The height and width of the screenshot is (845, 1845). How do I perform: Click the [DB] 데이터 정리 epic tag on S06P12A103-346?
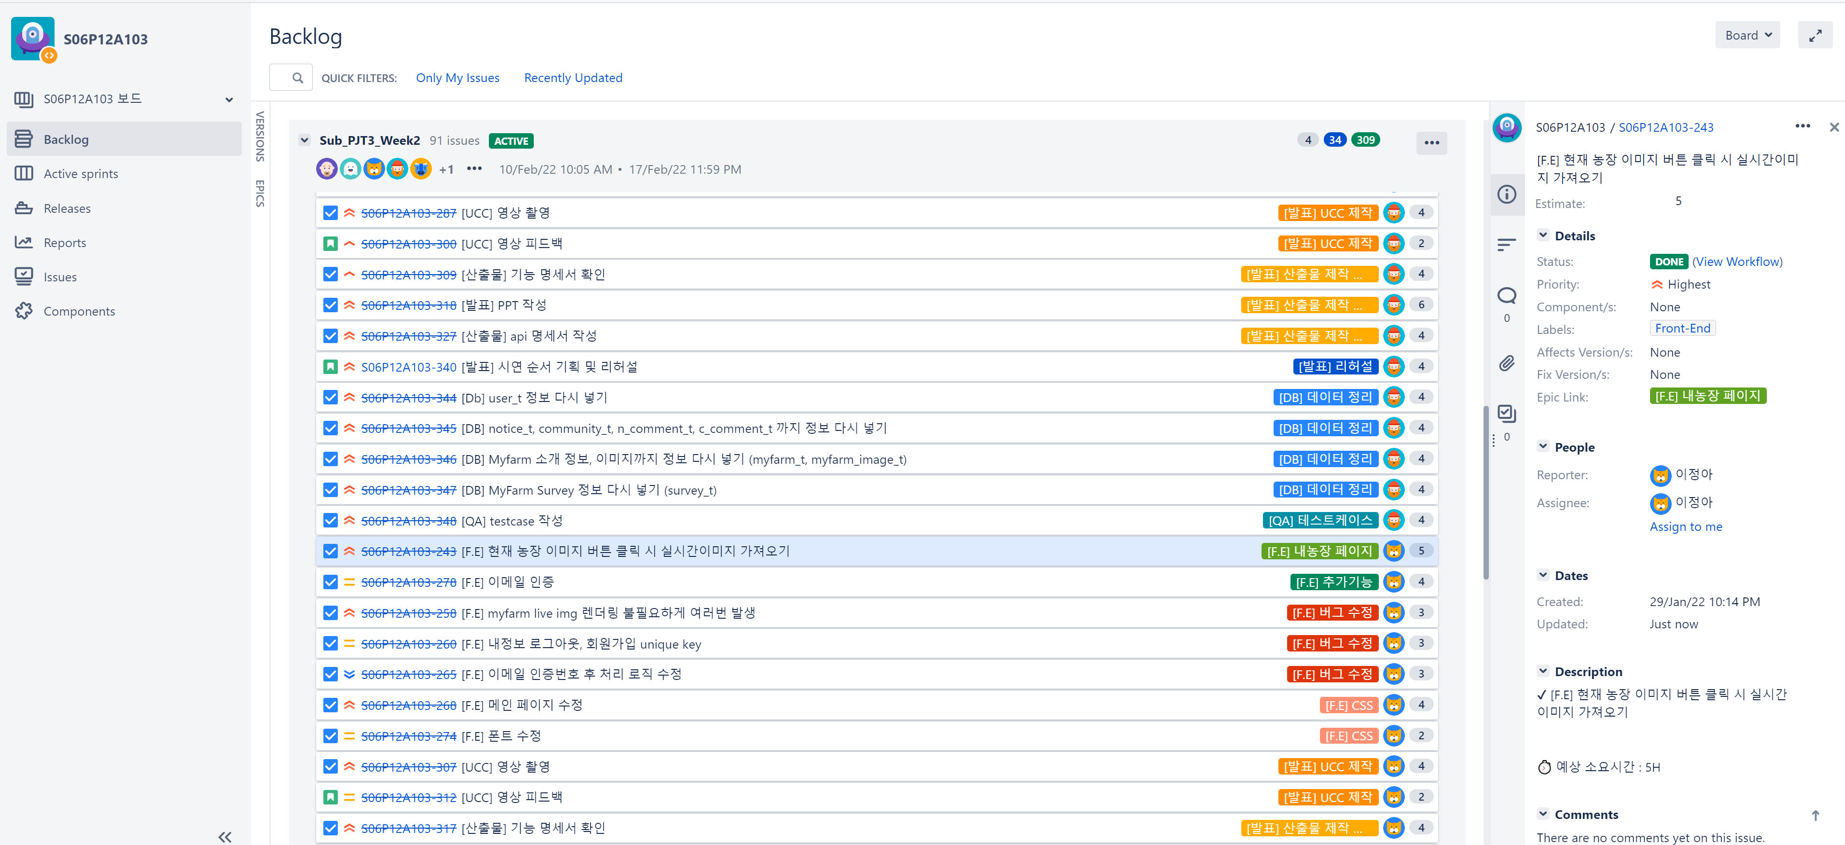(x=1326, y=459)
